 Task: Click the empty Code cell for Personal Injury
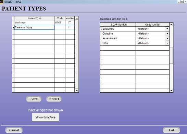[60, 27]
